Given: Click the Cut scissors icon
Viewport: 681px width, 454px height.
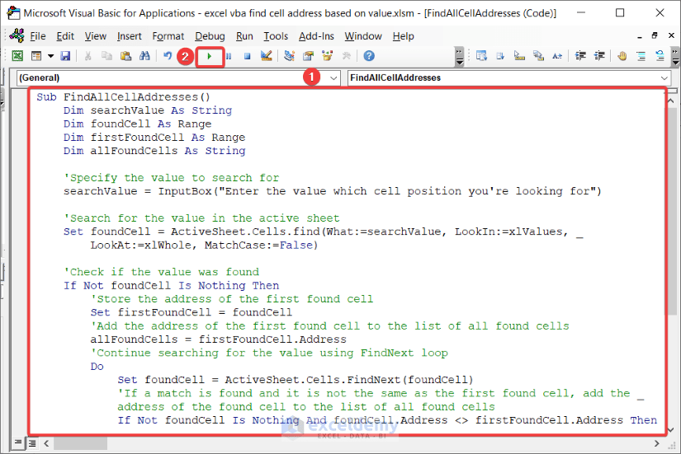Looking at the screenshot, I should (87, 56).
